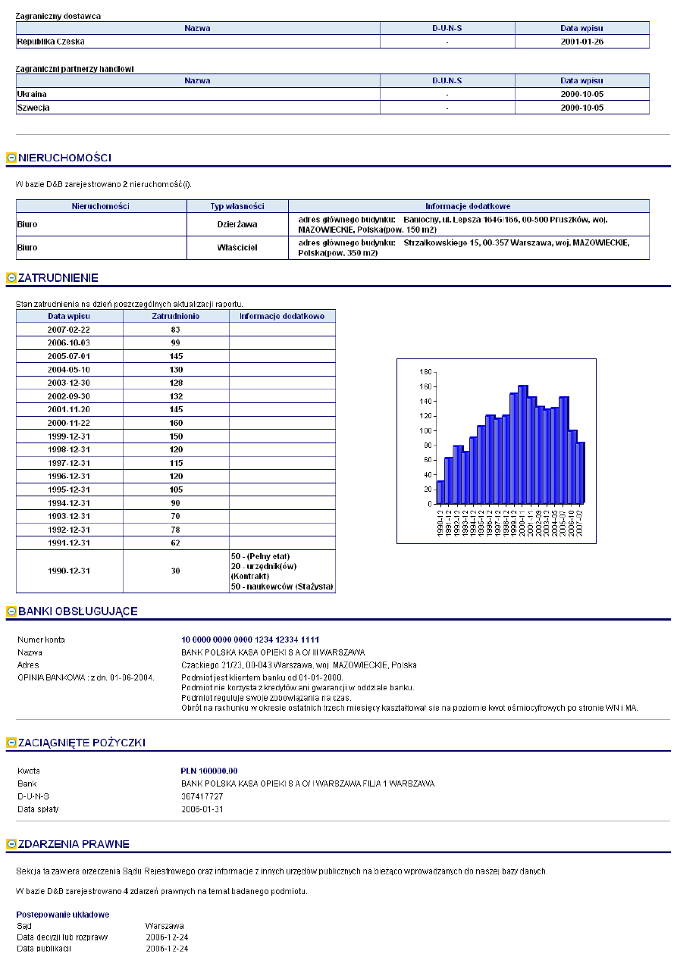Collapse the ZACIĄGNIĘTE POŻYCZKI section icon
Viewport: 677px width, 957px height.
click(11, 743)
